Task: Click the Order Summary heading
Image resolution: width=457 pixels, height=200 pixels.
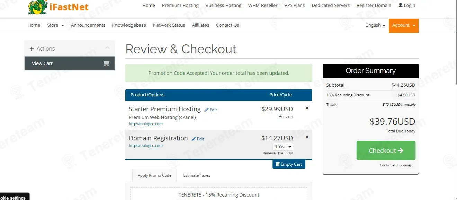Action: tap(370, 71)
